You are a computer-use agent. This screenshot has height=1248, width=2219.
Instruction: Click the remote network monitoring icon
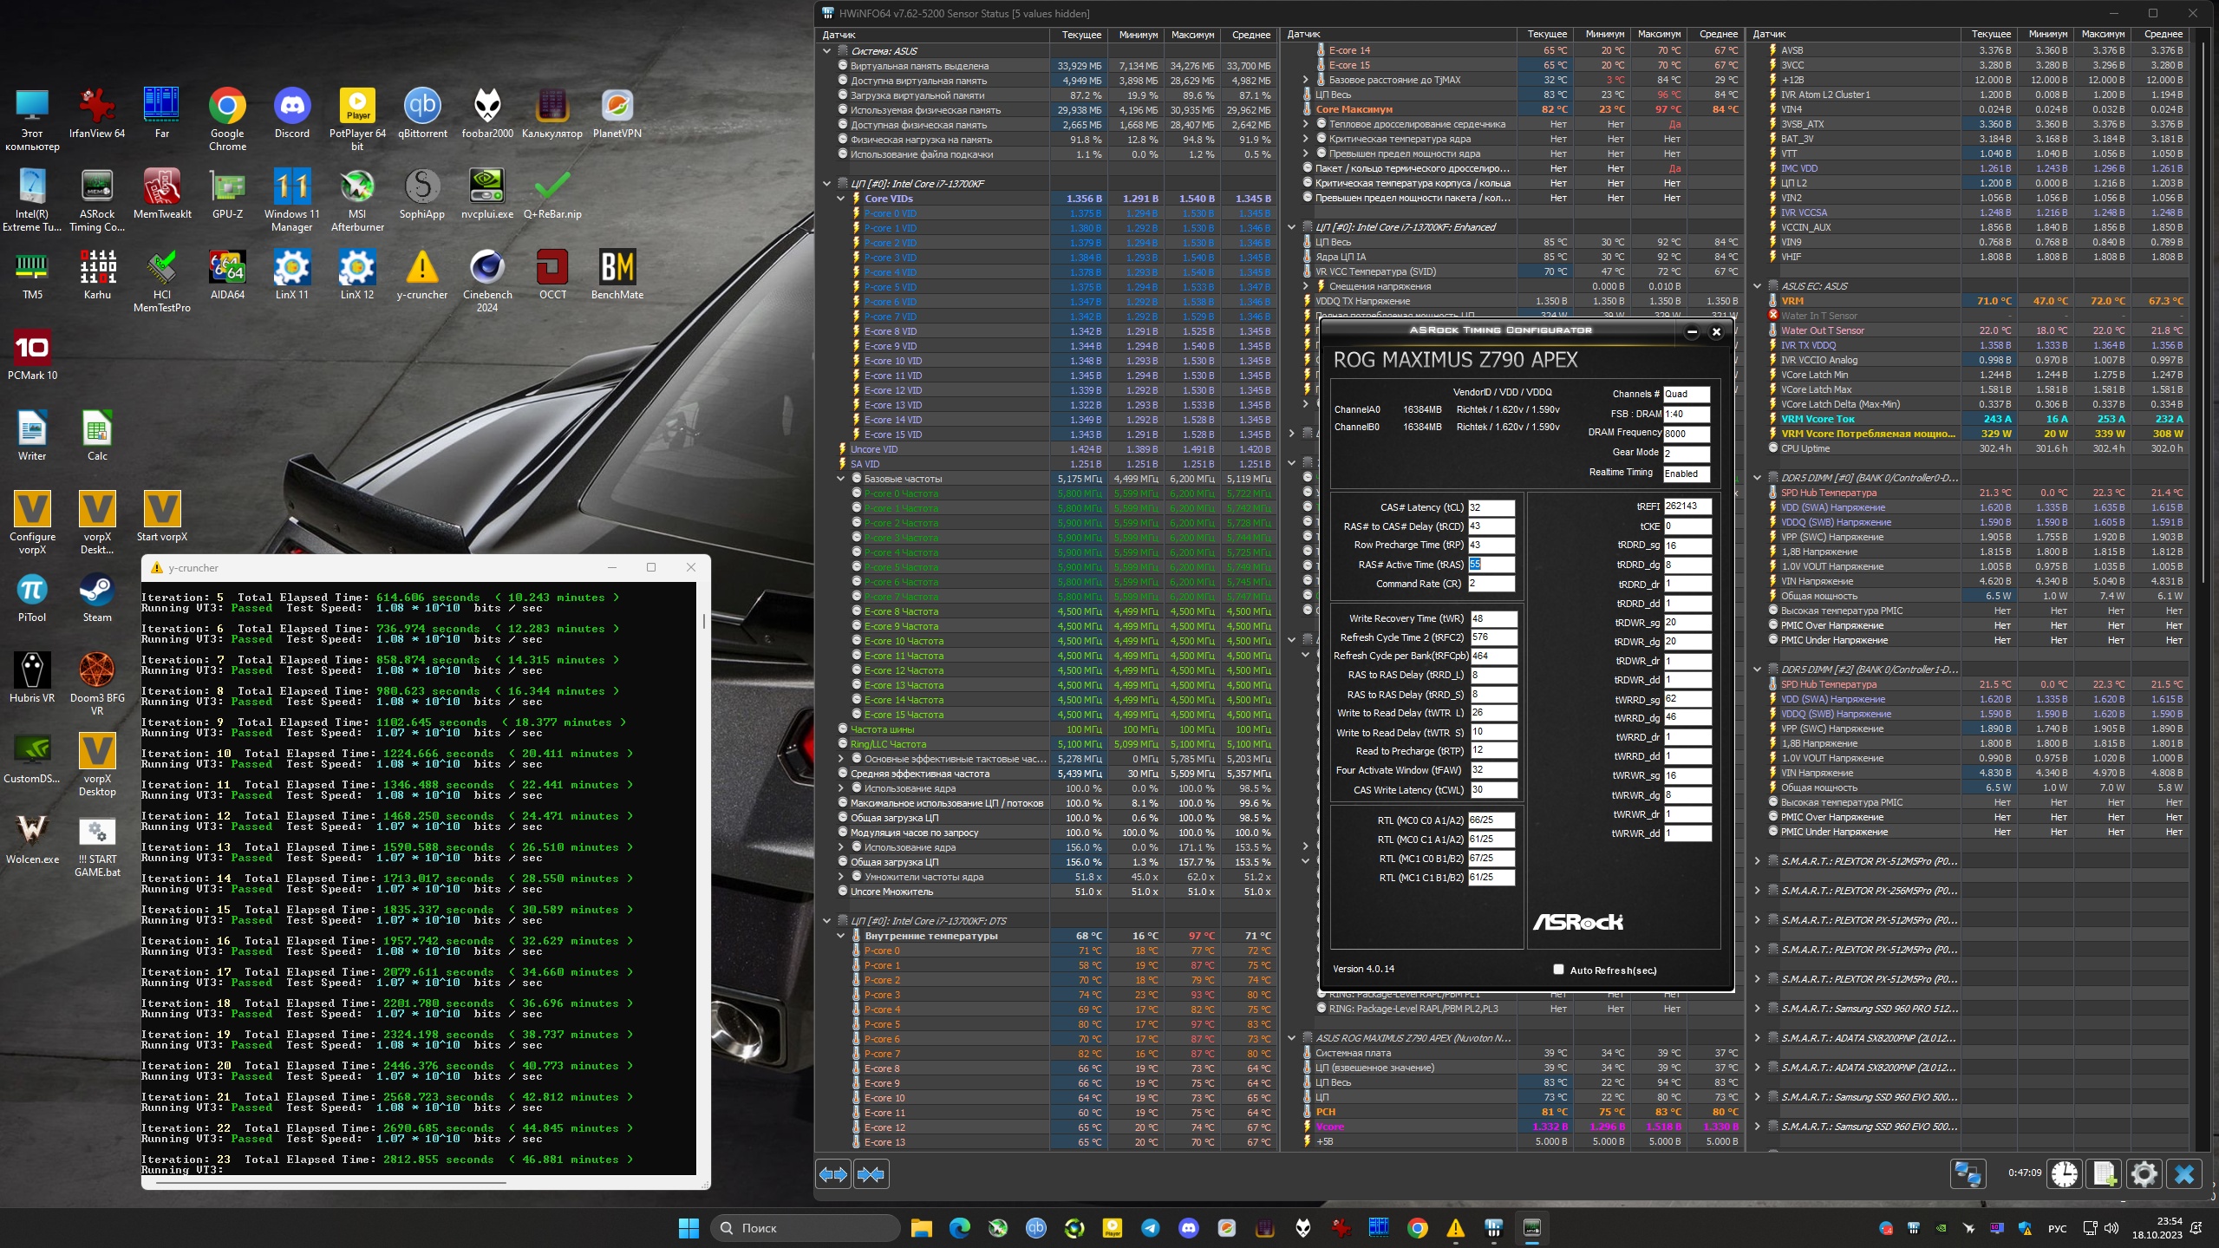tap(1968, 1174)
